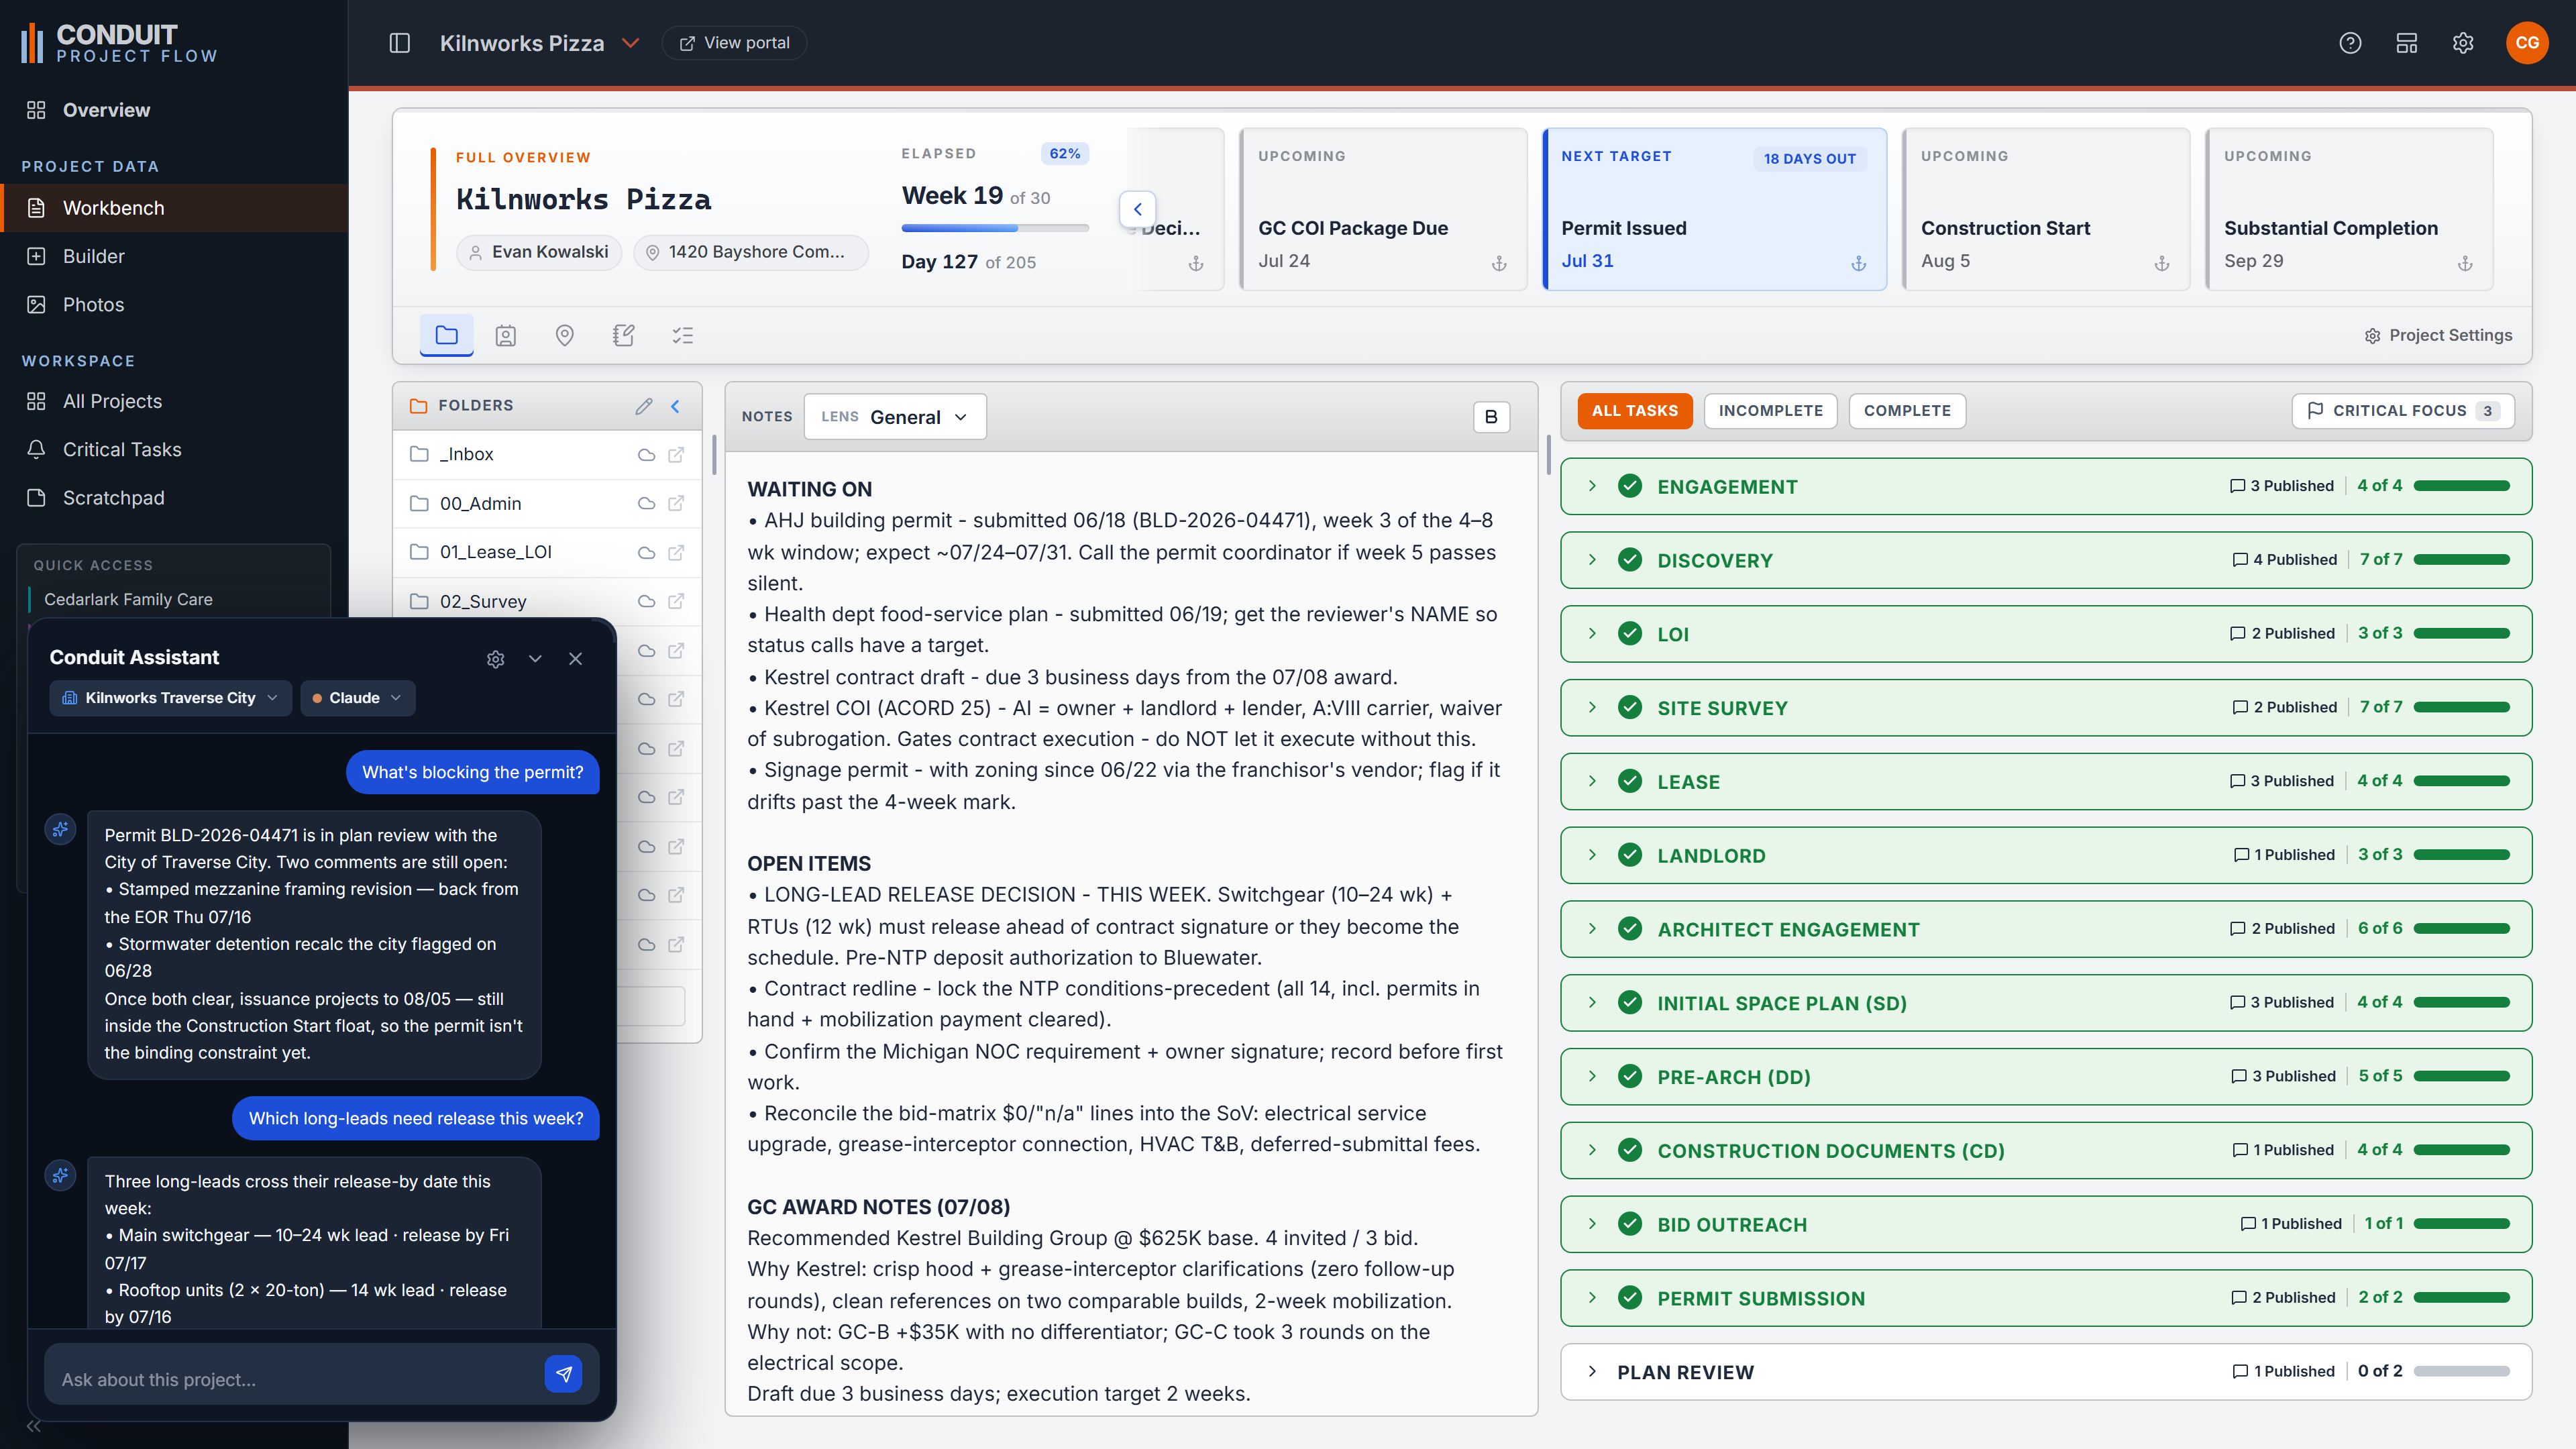Viewport: 2576px width, 1449px height.
Task: Toggle the SITE SURVEY completion check
Action: coord(1630,708)
